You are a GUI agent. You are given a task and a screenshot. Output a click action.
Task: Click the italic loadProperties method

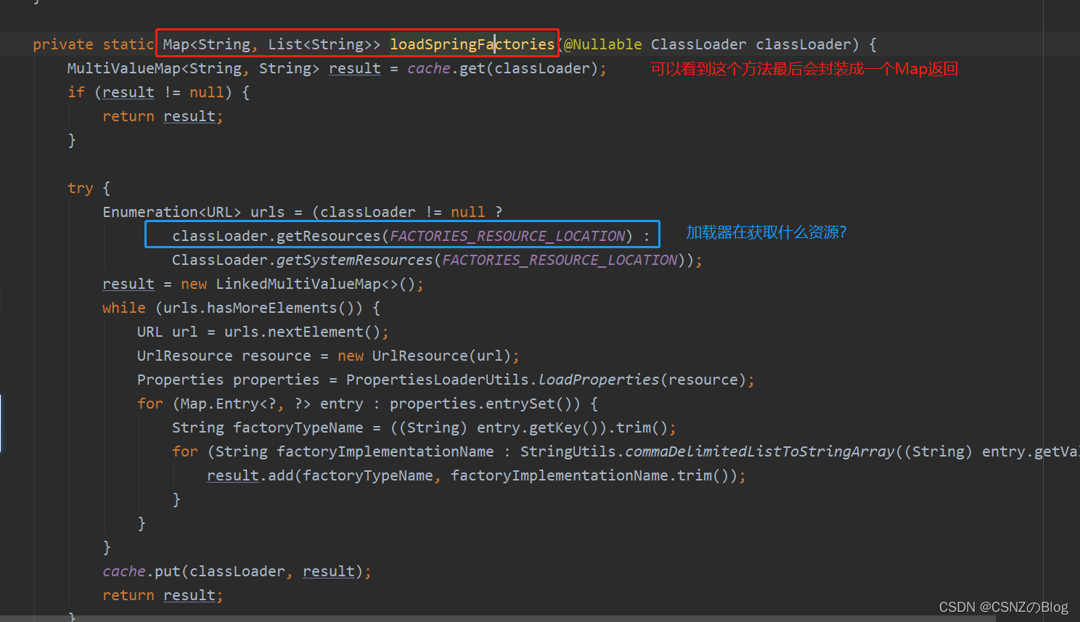pyautogui.click(x=599, y=380)
